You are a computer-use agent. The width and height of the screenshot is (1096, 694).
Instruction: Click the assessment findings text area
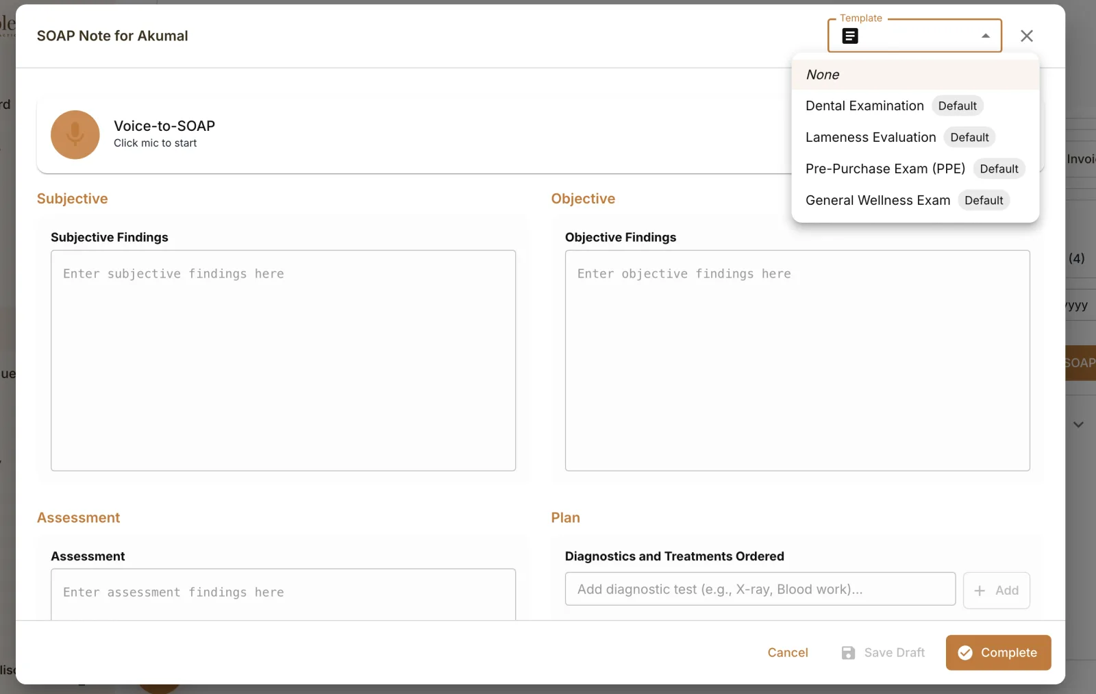pyautogui.click(x=283, y=595)
